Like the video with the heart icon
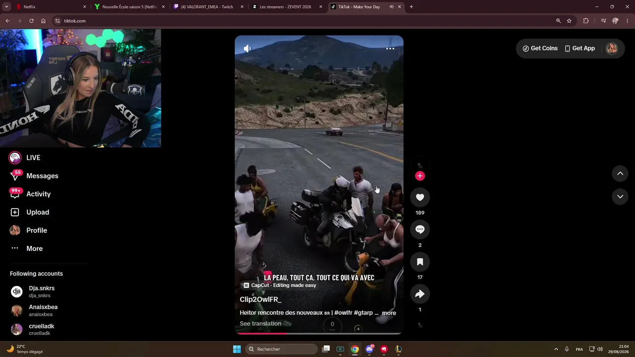This screenshot has height=357, width=635. click(420, 197)
